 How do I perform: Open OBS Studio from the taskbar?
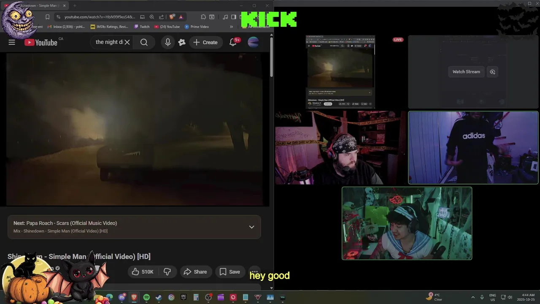coord(208,297)
